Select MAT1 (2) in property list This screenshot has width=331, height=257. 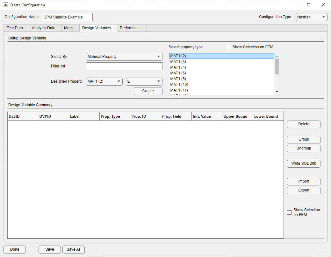[x=222, y=56]
